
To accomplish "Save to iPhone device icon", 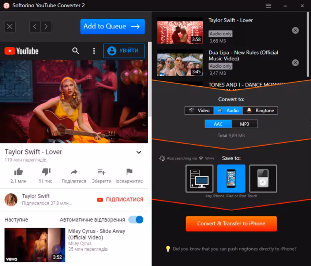I will [231, 178].
